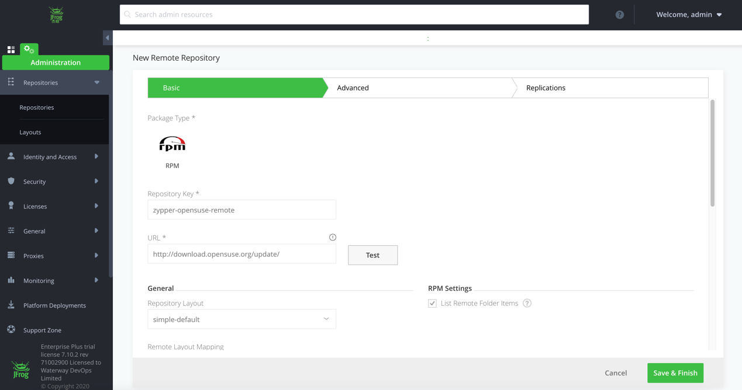The image size is (742, 390).
Task: Open the Application module grid icon
Action: click(11, 50)
